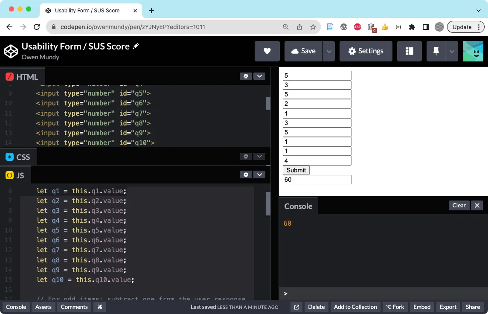Click the Fork button
This screenshot has width=488, height=314.
[395, 307]
